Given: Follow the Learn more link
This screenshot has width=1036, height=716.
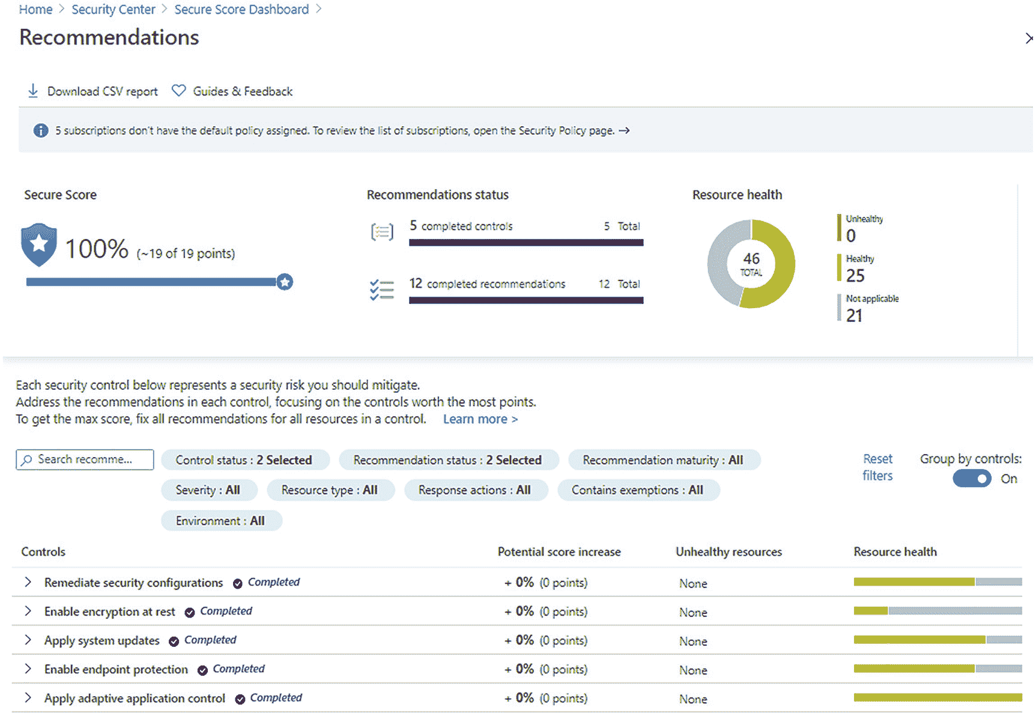Looking at the screenshot, I should [480, 419].
